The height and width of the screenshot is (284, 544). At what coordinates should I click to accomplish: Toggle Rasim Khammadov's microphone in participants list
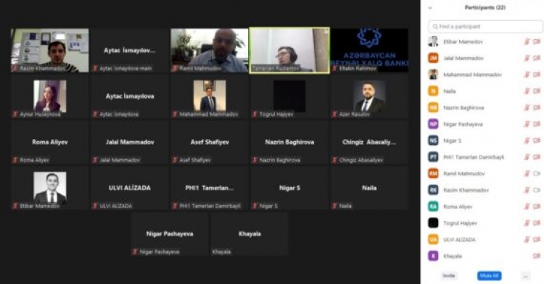tap(527, 190)
